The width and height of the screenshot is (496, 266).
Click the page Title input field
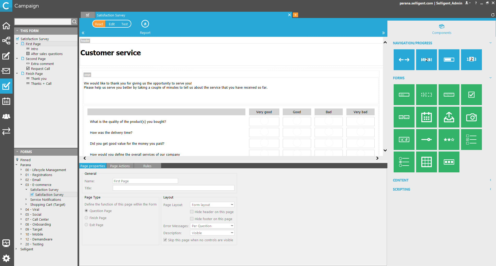(x=173, y=188)
